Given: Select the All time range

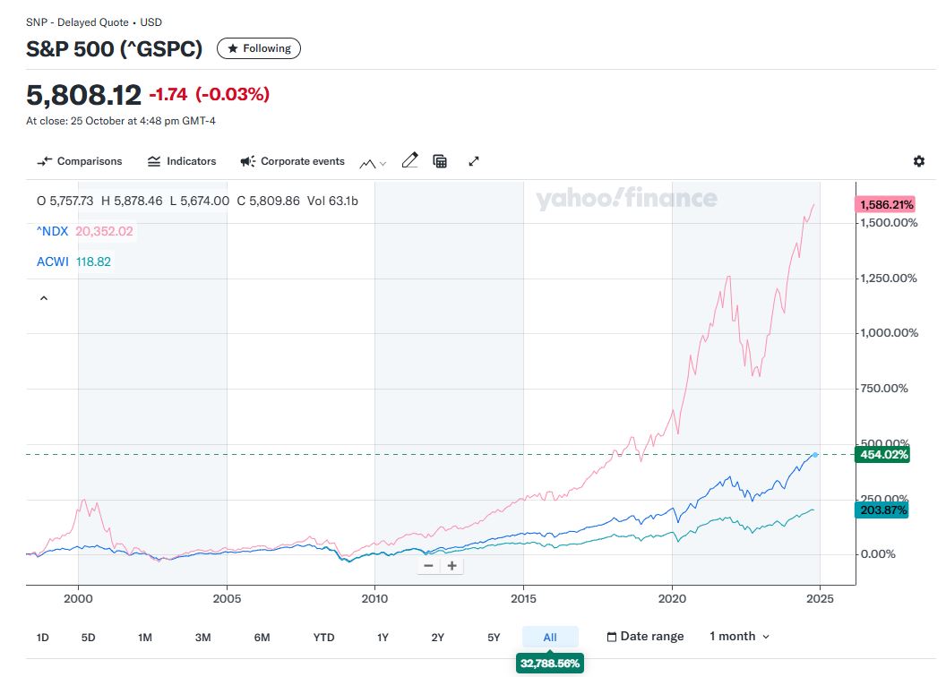Looking at the screenshot, I should coord(550,638).
